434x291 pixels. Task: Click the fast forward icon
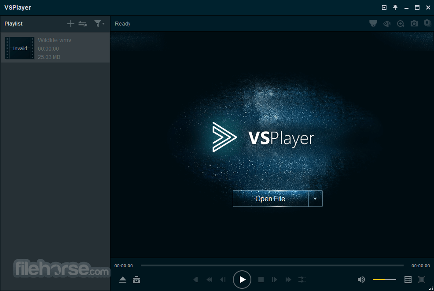288,280
